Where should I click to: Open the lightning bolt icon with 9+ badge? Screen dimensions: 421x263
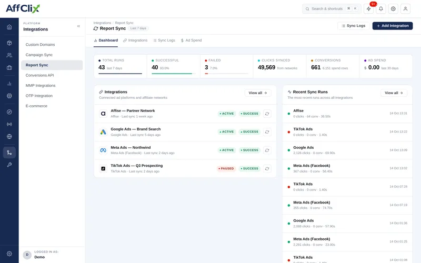coord(369,9)
